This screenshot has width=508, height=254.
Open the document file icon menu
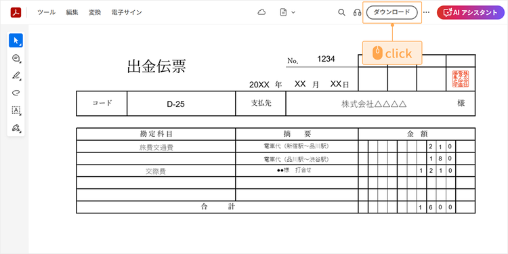pos(287,12)
